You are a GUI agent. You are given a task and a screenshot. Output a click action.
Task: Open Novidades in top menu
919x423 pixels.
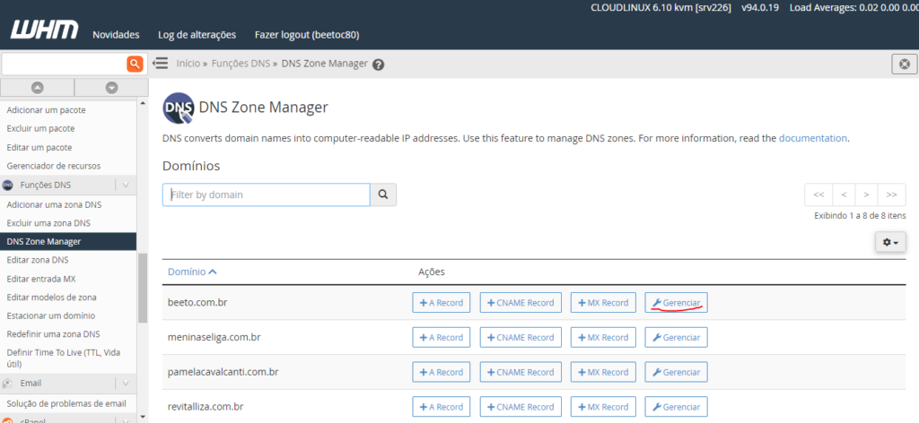click(116, 35)
